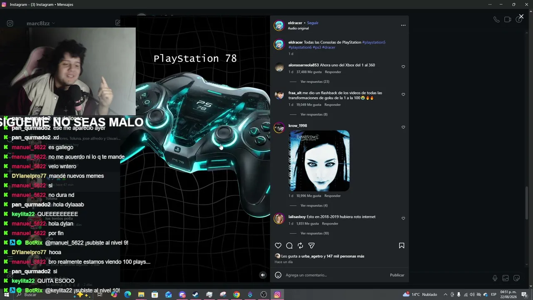Open the #playstation6 hashtag
Viewport: 533px width, 300px height.
coord(300,47)
